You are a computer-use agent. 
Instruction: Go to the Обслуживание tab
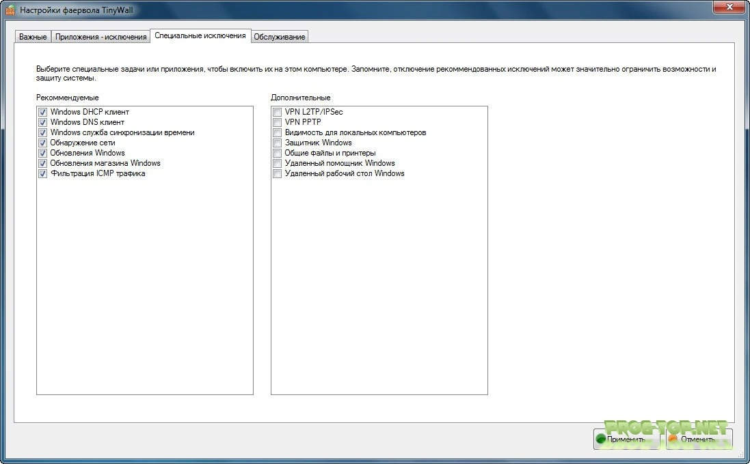[280, 37]
